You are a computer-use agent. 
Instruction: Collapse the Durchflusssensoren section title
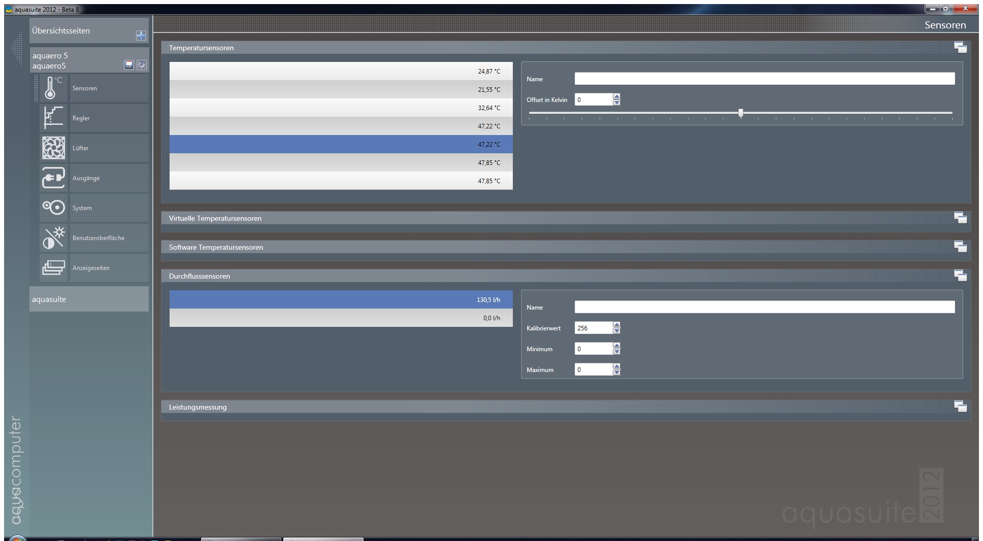(200, 276)
